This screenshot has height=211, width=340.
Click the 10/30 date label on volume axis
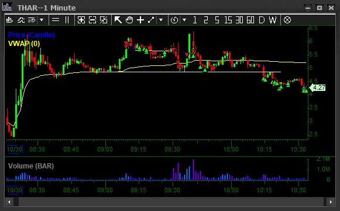(x=14, y=190)
